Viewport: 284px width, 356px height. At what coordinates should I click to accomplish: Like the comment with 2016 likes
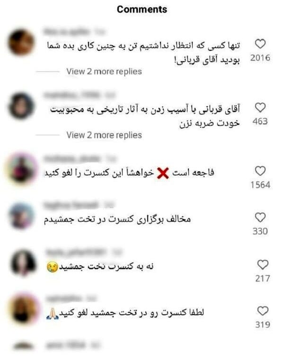pyautogui.click(x=260, y=44)
